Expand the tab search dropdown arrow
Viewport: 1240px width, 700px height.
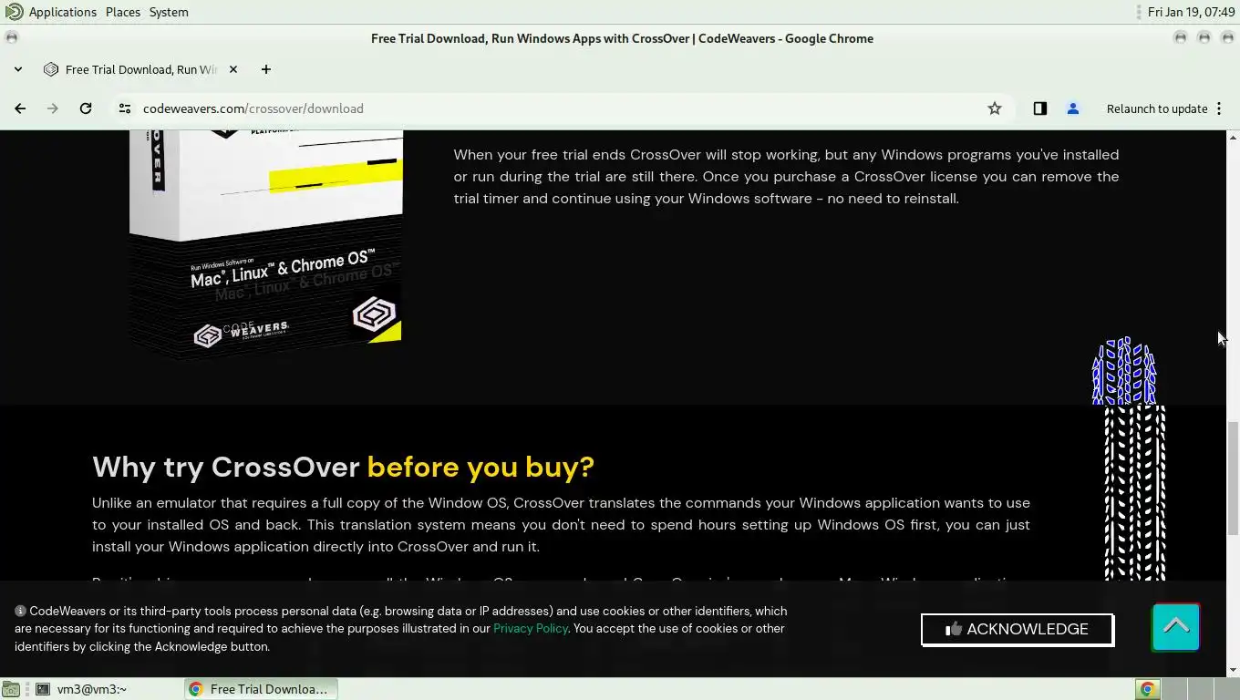pos(17,69)
